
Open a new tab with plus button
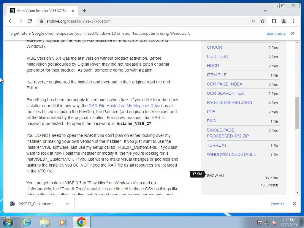(84, 11)
